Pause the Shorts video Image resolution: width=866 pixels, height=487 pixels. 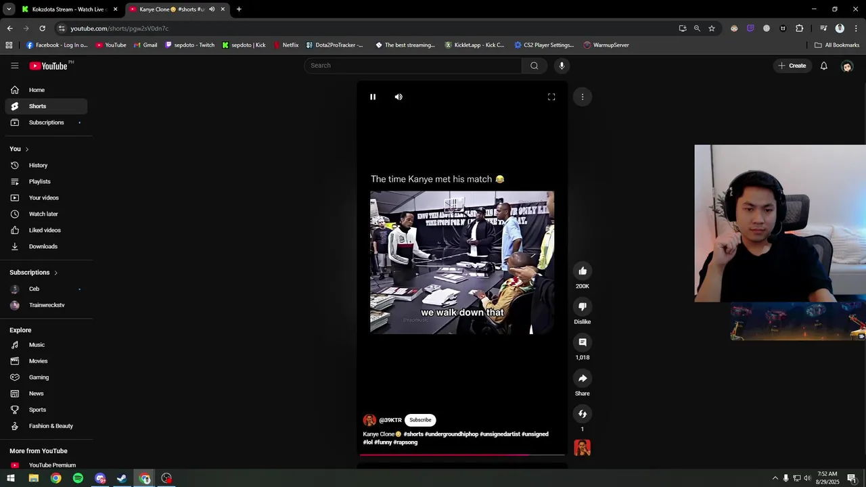click(373, 97)
